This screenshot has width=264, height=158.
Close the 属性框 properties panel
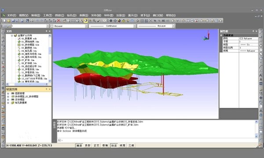(257, 31)
